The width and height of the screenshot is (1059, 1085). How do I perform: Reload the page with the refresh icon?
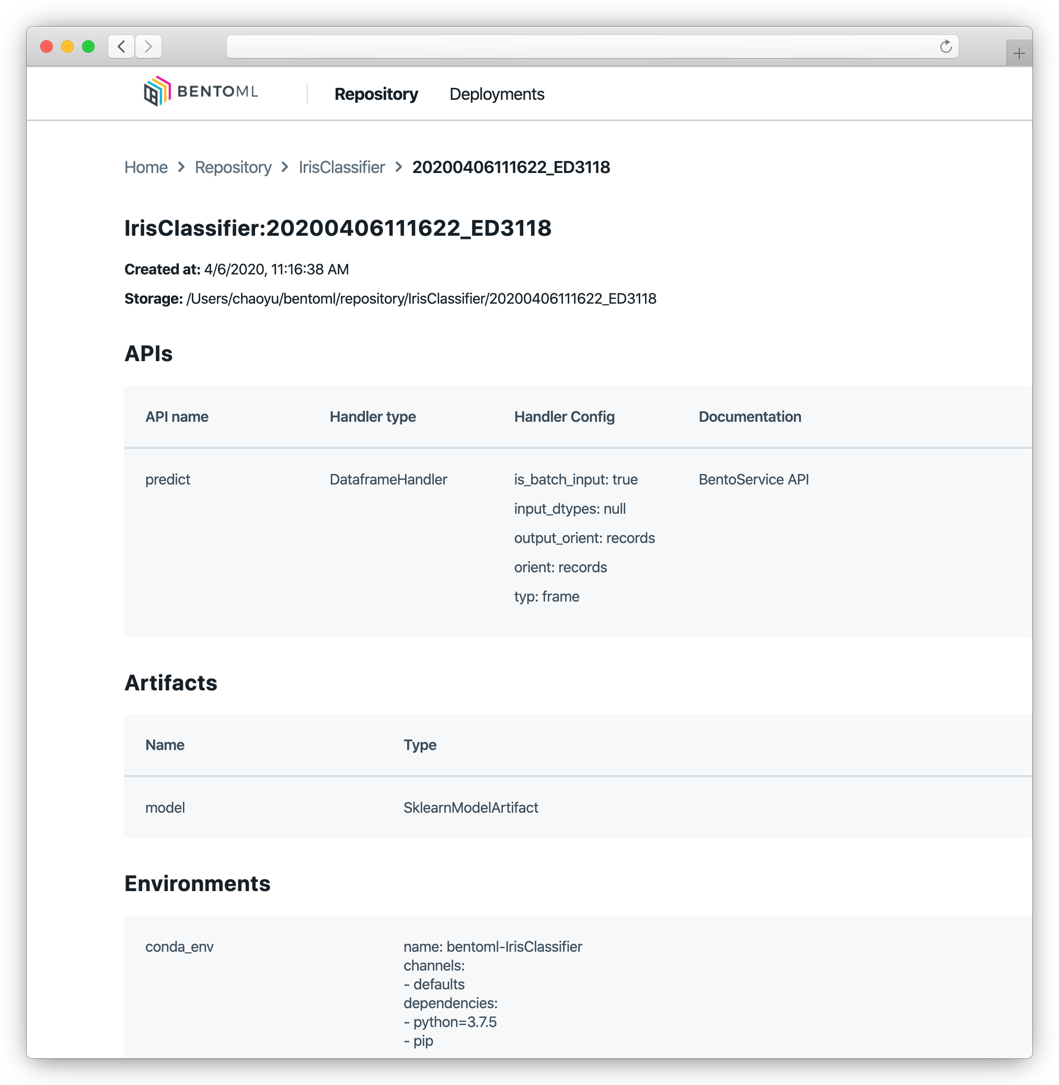pos(946,46)
